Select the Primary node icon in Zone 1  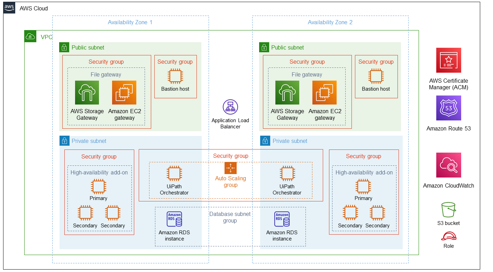(x=99, y=186)
